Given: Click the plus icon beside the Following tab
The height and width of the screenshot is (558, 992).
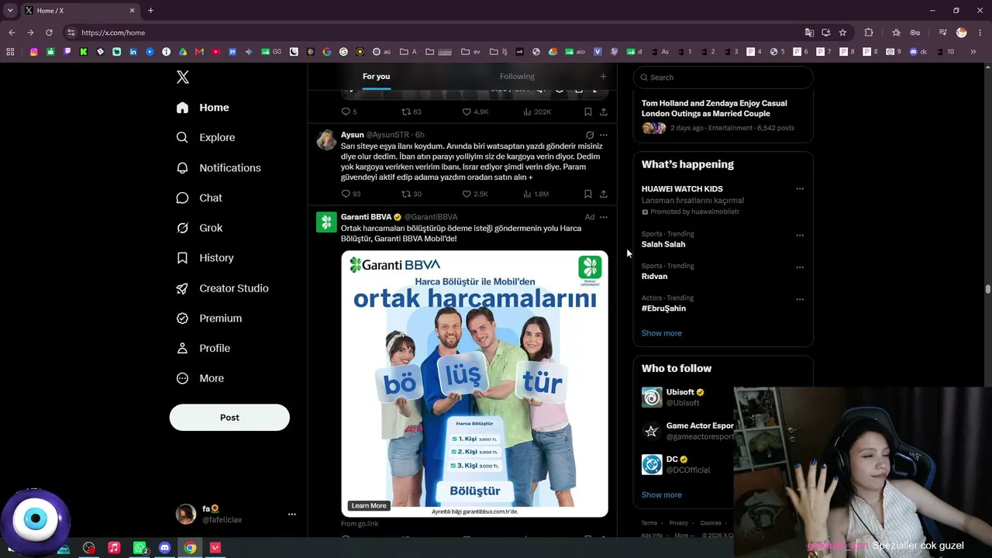Looking at the screenshot, I should pos(603,76).
